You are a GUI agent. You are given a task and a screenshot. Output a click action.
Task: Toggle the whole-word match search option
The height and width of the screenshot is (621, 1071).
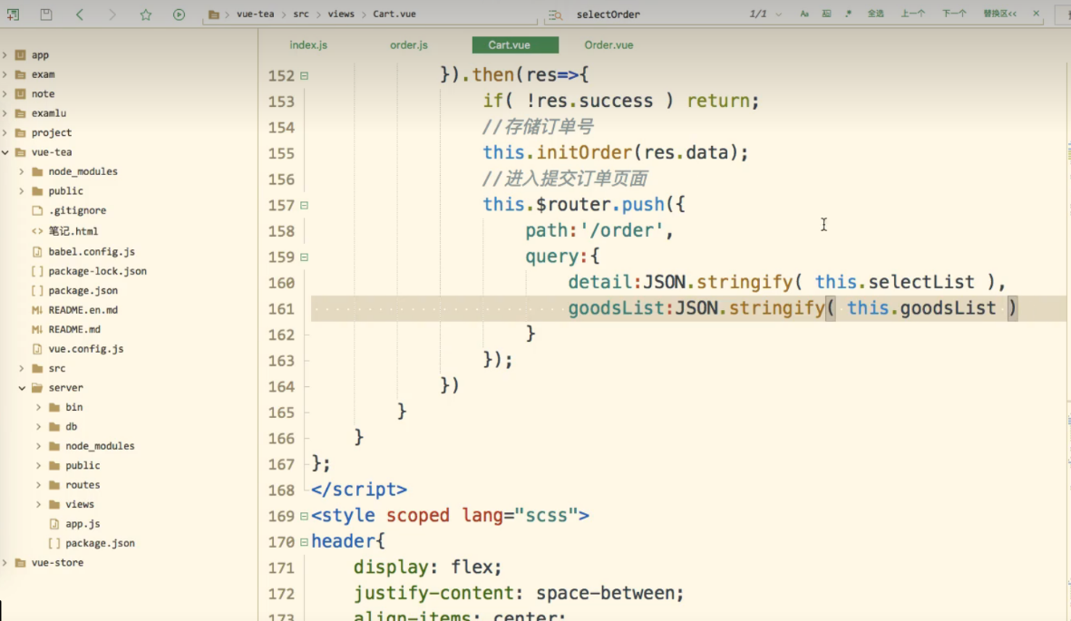(x=826, y=14)
